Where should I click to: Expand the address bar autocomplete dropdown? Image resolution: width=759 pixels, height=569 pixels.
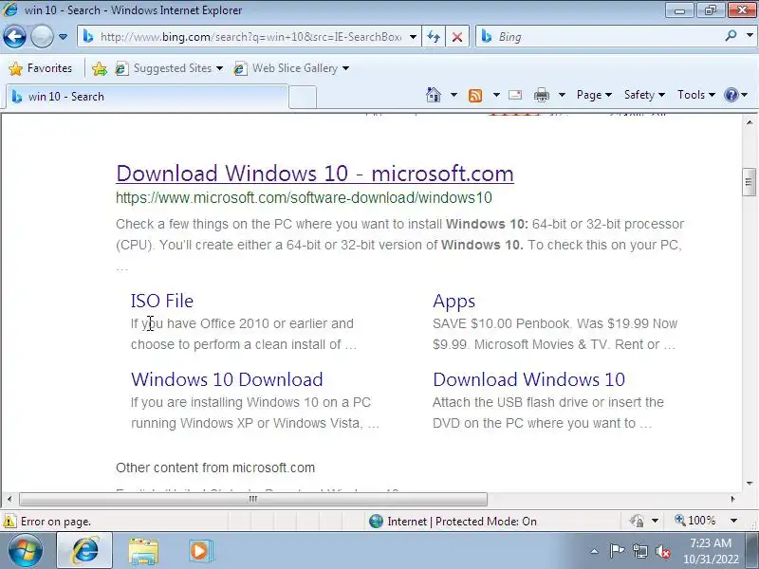[413, 37]
